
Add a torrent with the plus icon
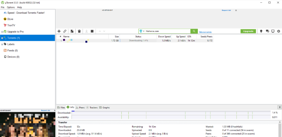(59, 31)
